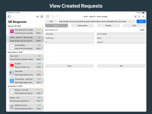Click the Dummy - Rest API title
Viewport: 152px width, 114px height.
coord(21,90)
